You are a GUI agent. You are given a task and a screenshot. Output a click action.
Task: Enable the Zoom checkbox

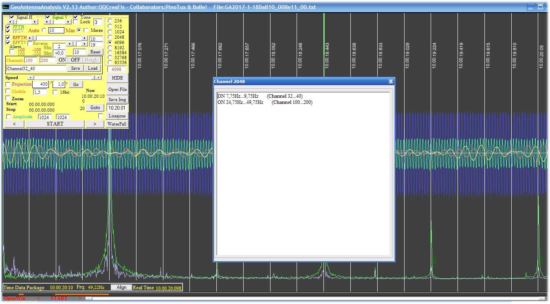[8, 98]
